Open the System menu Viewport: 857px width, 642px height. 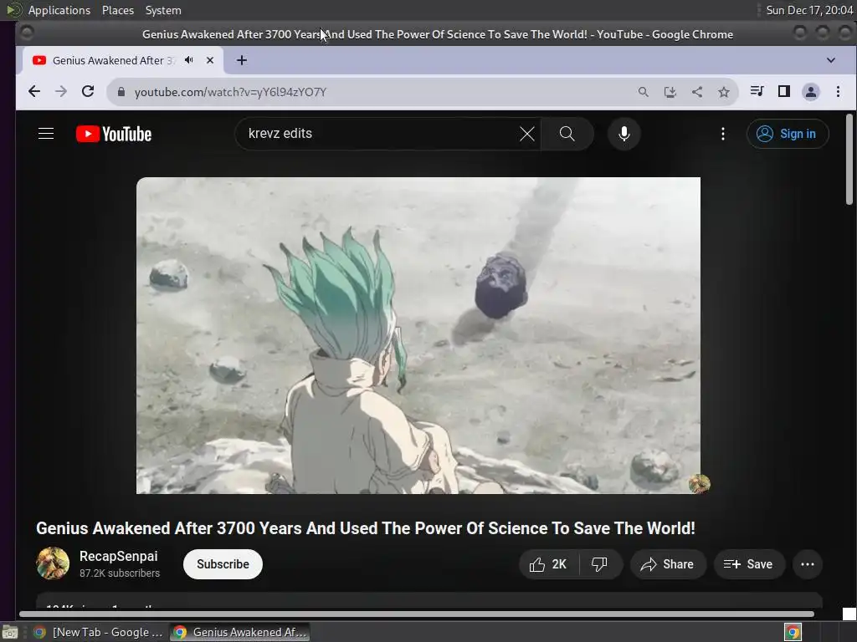coord(163,10)
